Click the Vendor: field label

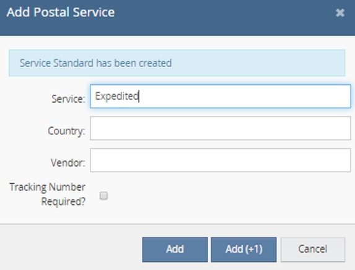coord(68,163)
